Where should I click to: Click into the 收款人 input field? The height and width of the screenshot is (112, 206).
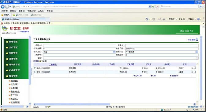click(x=80, y=45)
